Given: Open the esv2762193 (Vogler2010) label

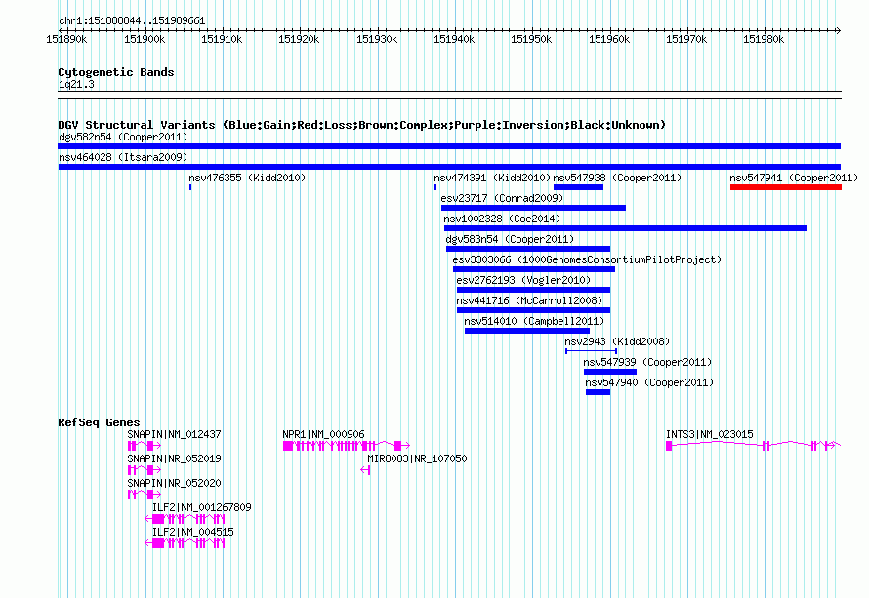Looking at the screenshot, I should (x=523, y=280).
